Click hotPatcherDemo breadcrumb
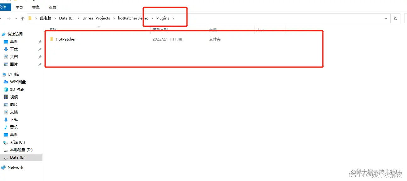Screen dimensions: 407x181 [133, 18]
